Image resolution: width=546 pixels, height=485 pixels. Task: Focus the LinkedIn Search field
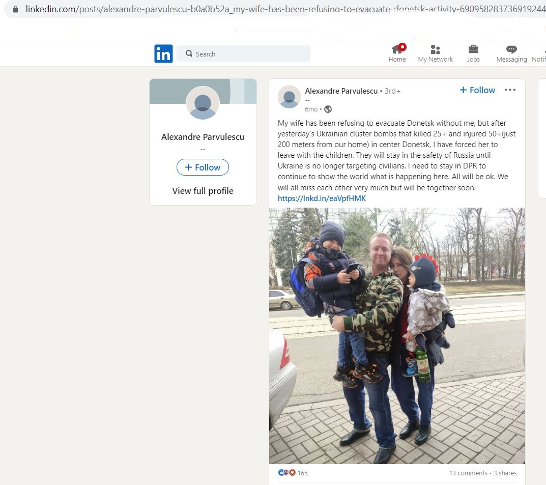[243, 53]
